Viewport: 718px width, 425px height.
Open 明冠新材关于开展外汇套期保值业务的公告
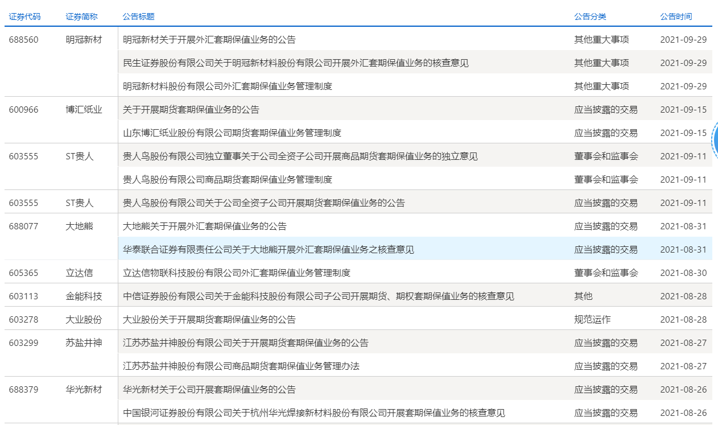(209, 40)
